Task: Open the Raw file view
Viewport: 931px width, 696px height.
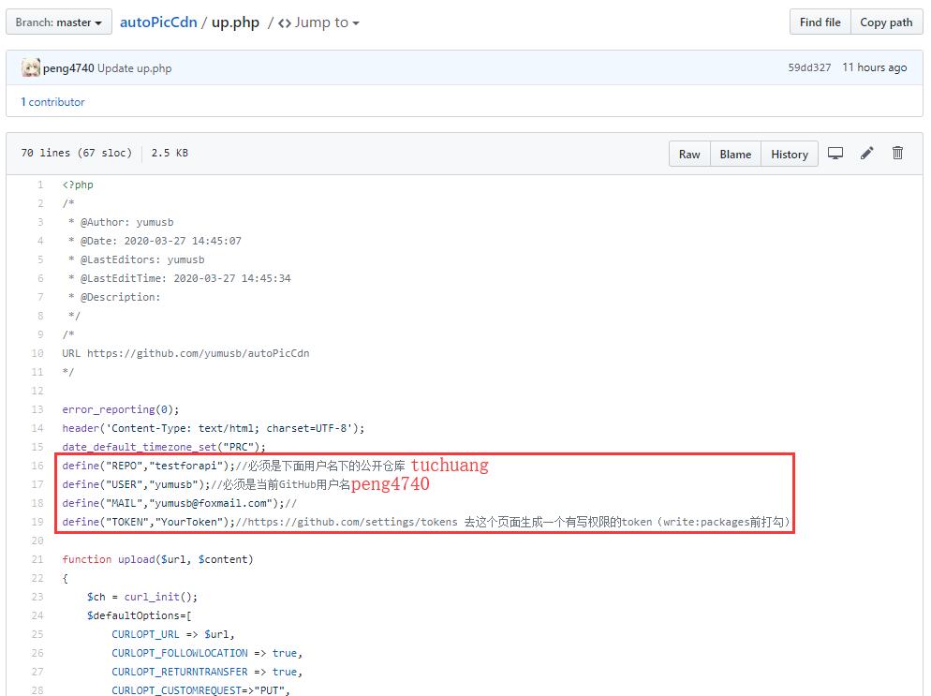Action: click(689, 154)
